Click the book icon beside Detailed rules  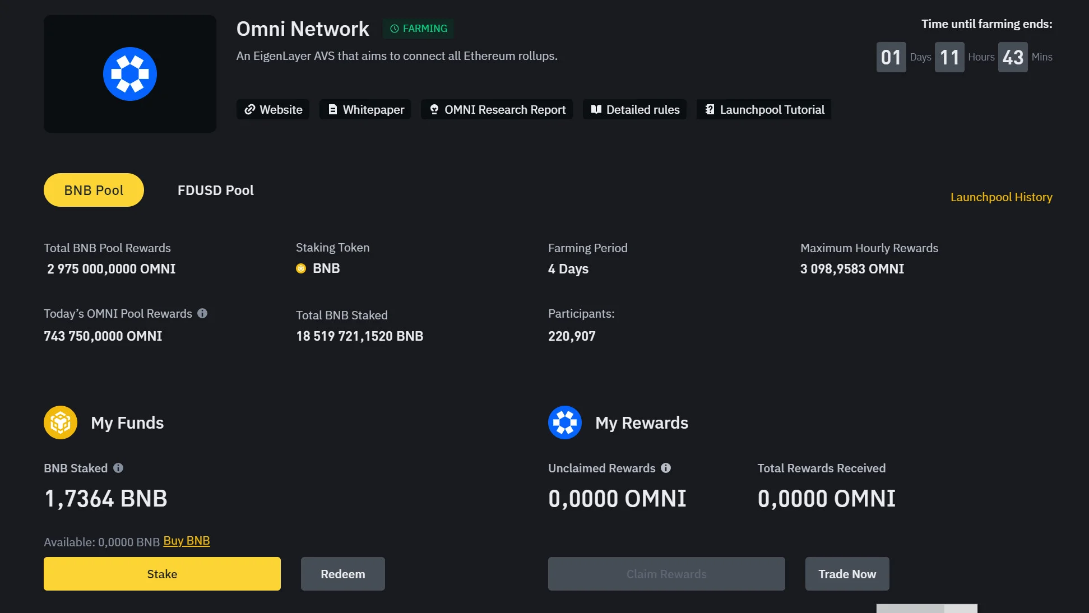click(596, 109)
